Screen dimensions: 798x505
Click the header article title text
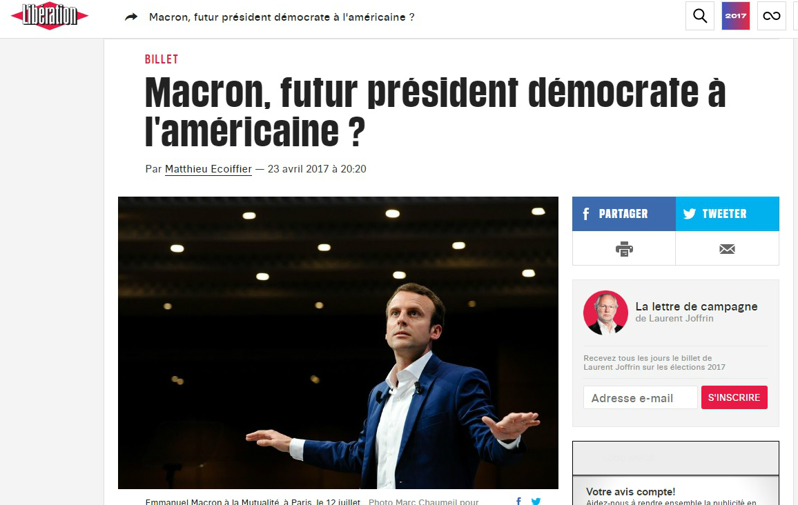click(x=282, y=17)
